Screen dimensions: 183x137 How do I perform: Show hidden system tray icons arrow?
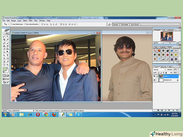(155, 115)
